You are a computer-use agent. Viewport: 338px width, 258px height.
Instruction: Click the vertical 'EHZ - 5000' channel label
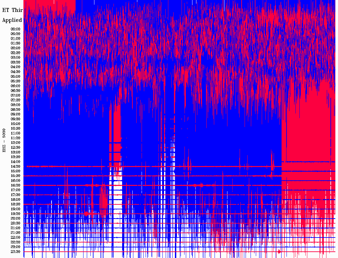coord(4,141)
